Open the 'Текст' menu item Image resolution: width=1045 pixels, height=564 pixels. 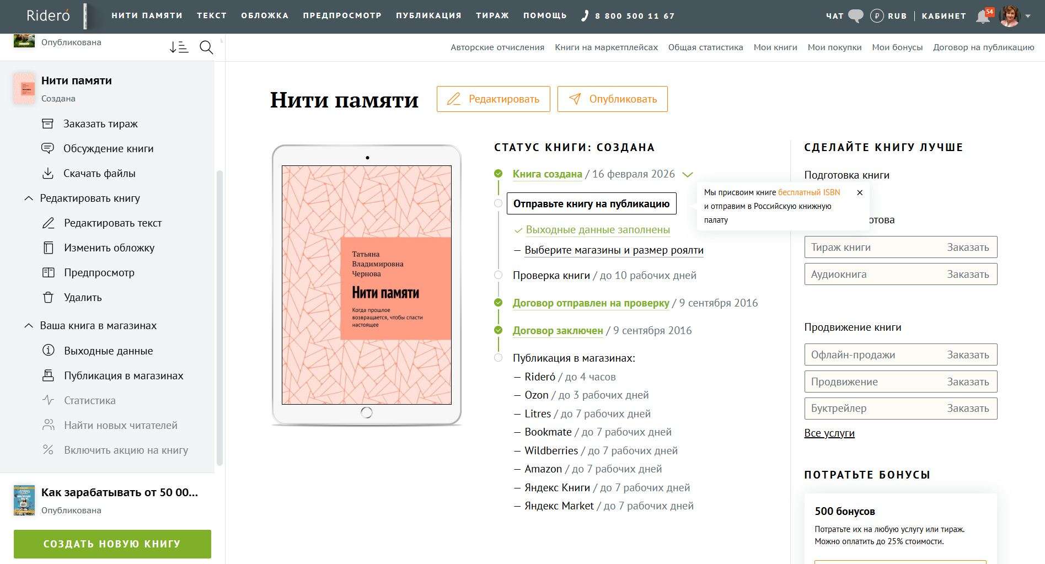pyautogui.click(x=212, y=15)
